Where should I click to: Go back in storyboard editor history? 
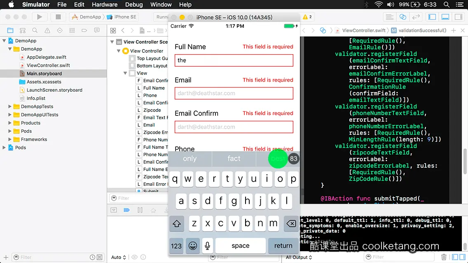coord(123,30)
